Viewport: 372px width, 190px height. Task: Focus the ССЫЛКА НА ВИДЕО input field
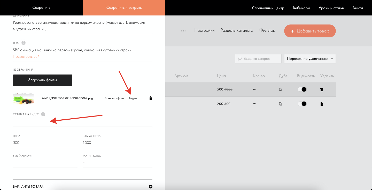click(83, 122)
